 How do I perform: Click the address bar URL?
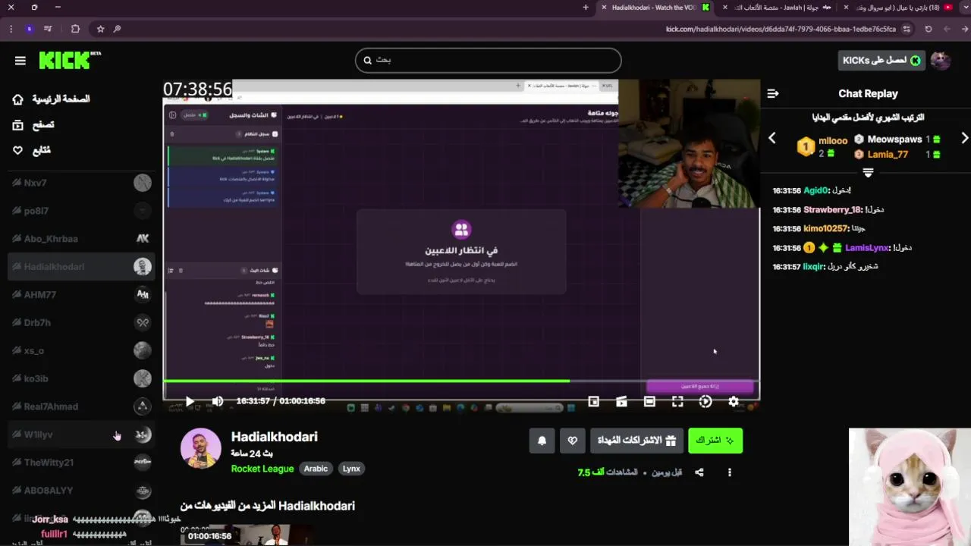point(781,29)
